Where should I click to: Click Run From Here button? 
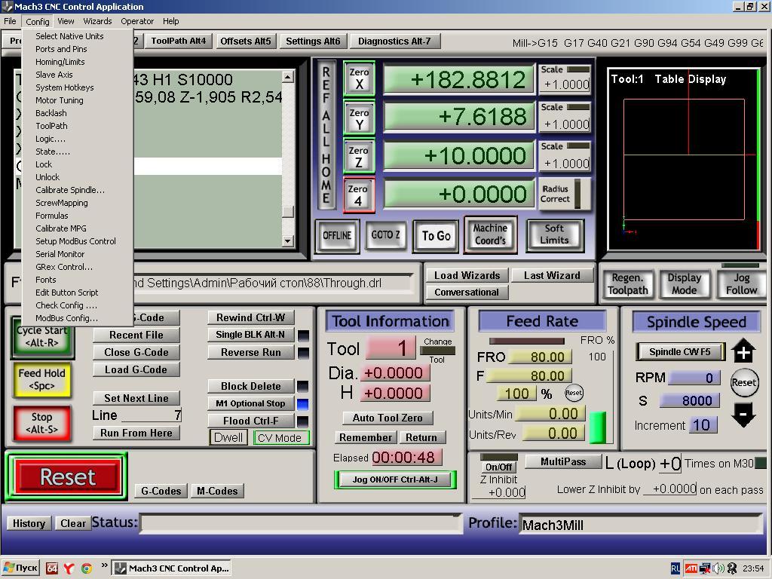[x=136, y=433]
